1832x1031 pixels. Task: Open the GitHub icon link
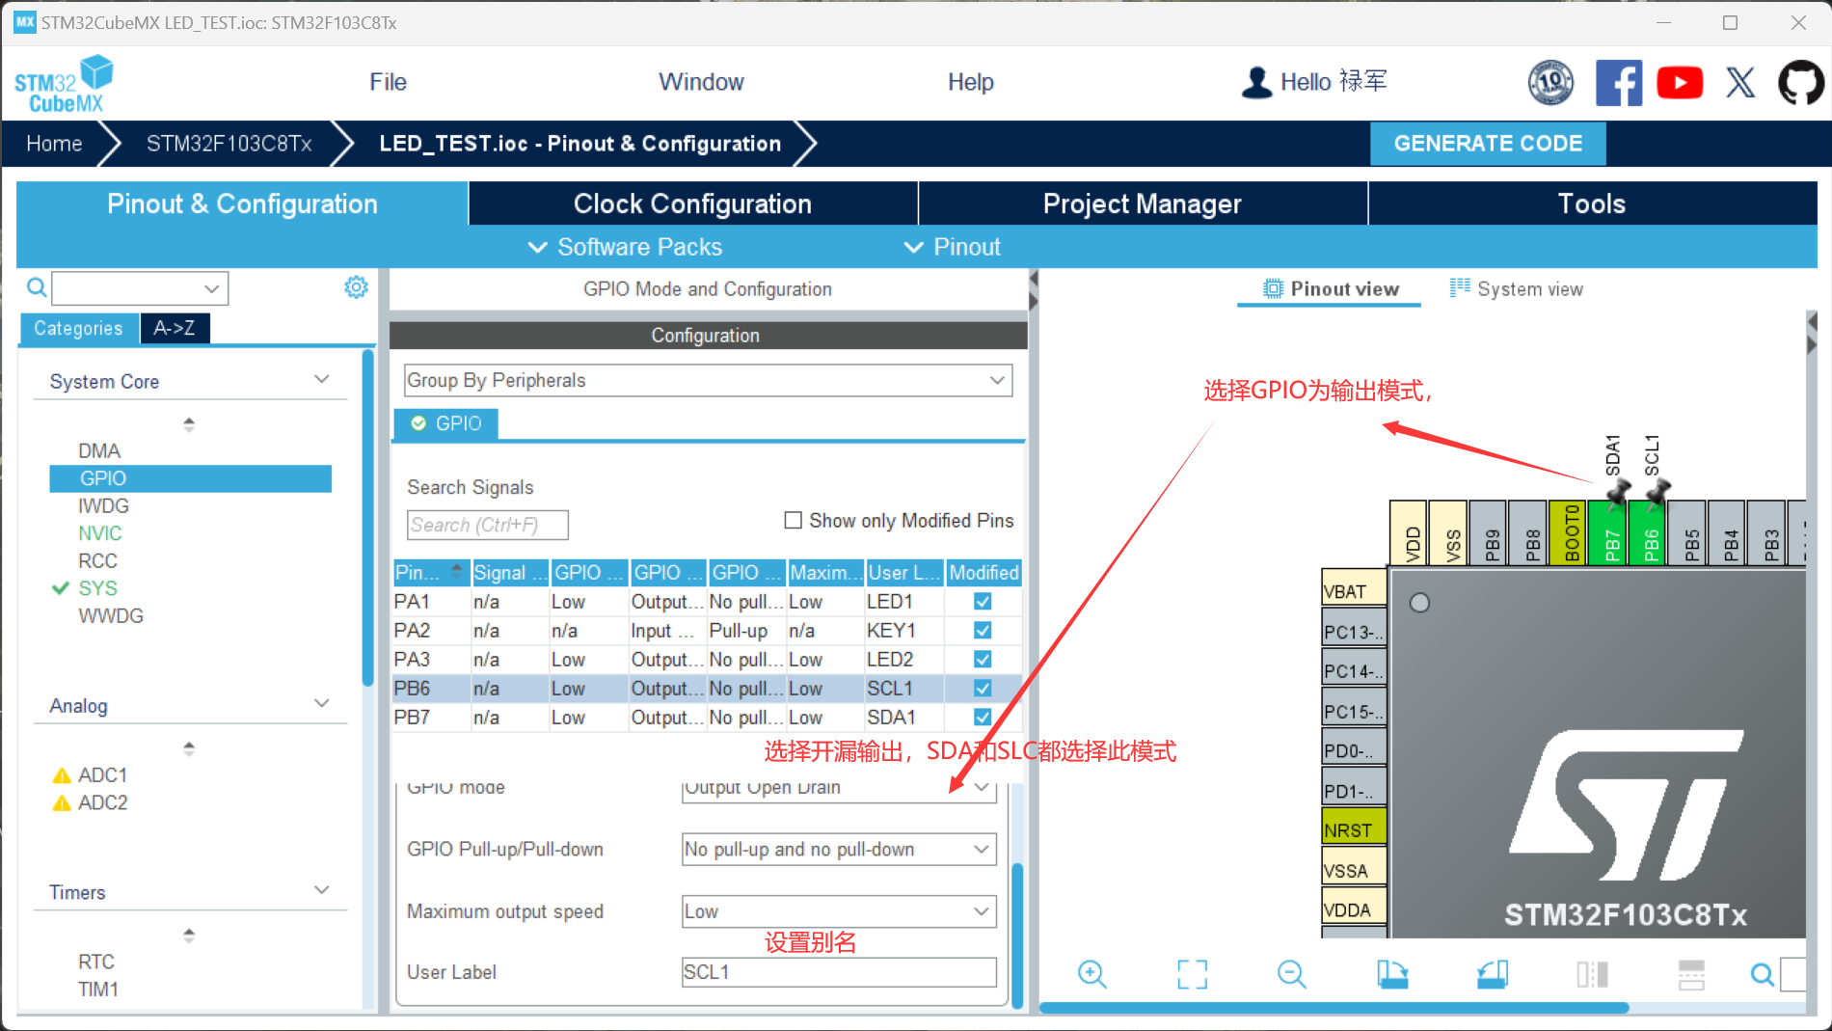[1800, 82]
